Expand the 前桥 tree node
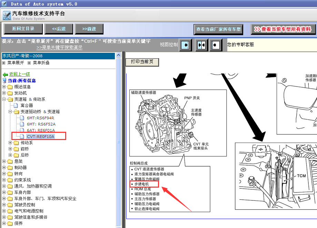 [10, 149]
